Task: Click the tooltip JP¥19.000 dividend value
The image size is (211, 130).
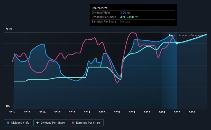Action: coord(127,17)
